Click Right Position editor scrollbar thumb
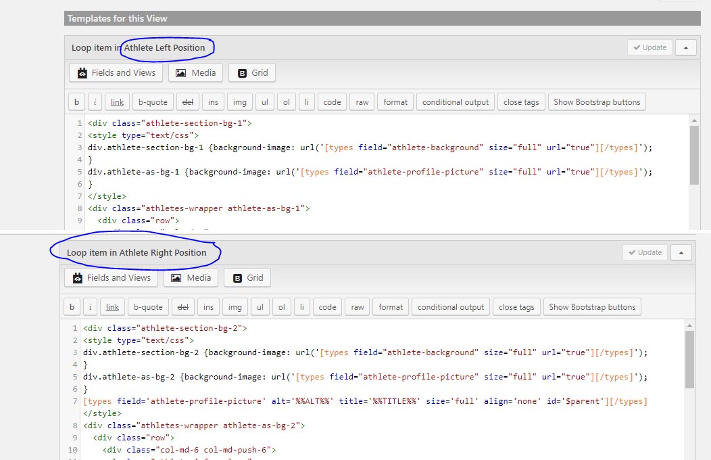Image resolution: width=711 pixels, height=460 pixels. 689,359
